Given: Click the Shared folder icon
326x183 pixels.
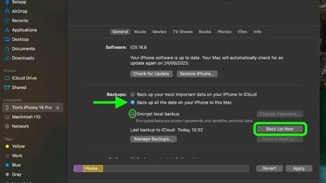Looking at the screenshot, I should point(7,87).
